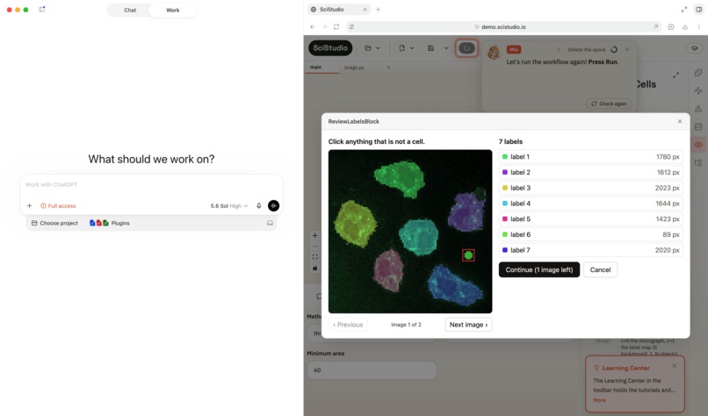Select label 1 row in labels list
Image resolution: width=708 pixels, height=416 pixels.
(590, 156)
